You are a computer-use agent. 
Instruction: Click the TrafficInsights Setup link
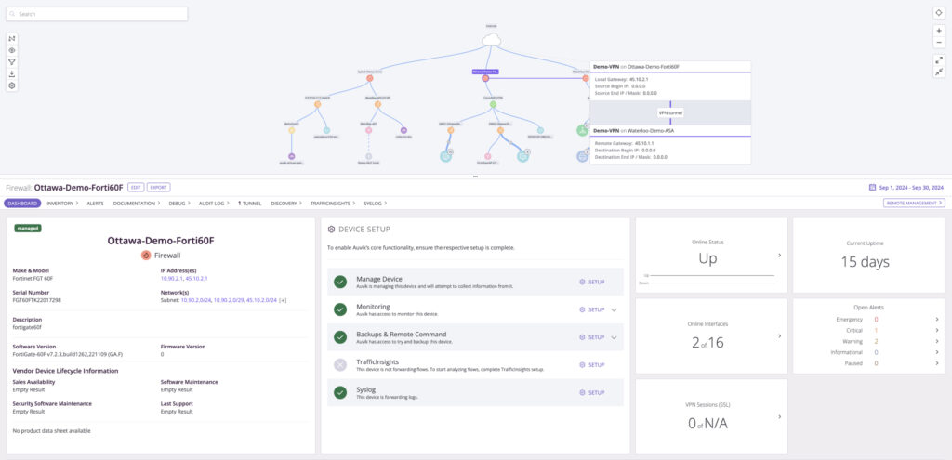[x=592, y=365]
